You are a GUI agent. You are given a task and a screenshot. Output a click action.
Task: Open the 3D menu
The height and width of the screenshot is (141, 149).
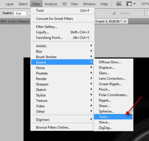tap(64, 4)
